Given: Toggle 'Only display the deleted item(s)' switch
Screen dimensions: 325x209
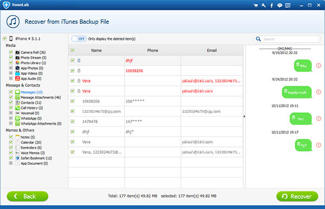Looking at the screenshot, I should [x=79, y=39].
